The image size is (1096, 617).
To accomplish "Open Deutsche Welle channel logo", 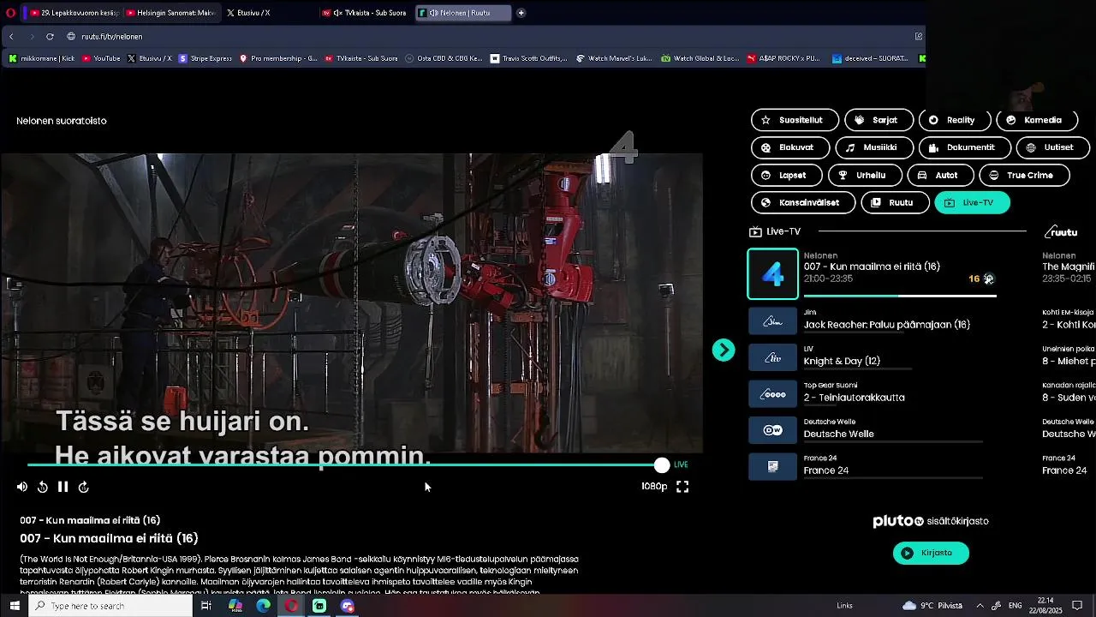I will 773,430.
